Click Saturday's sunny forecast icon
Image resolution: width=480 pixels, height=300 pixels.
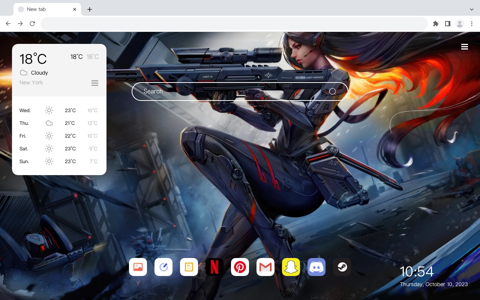coord(49,148)
